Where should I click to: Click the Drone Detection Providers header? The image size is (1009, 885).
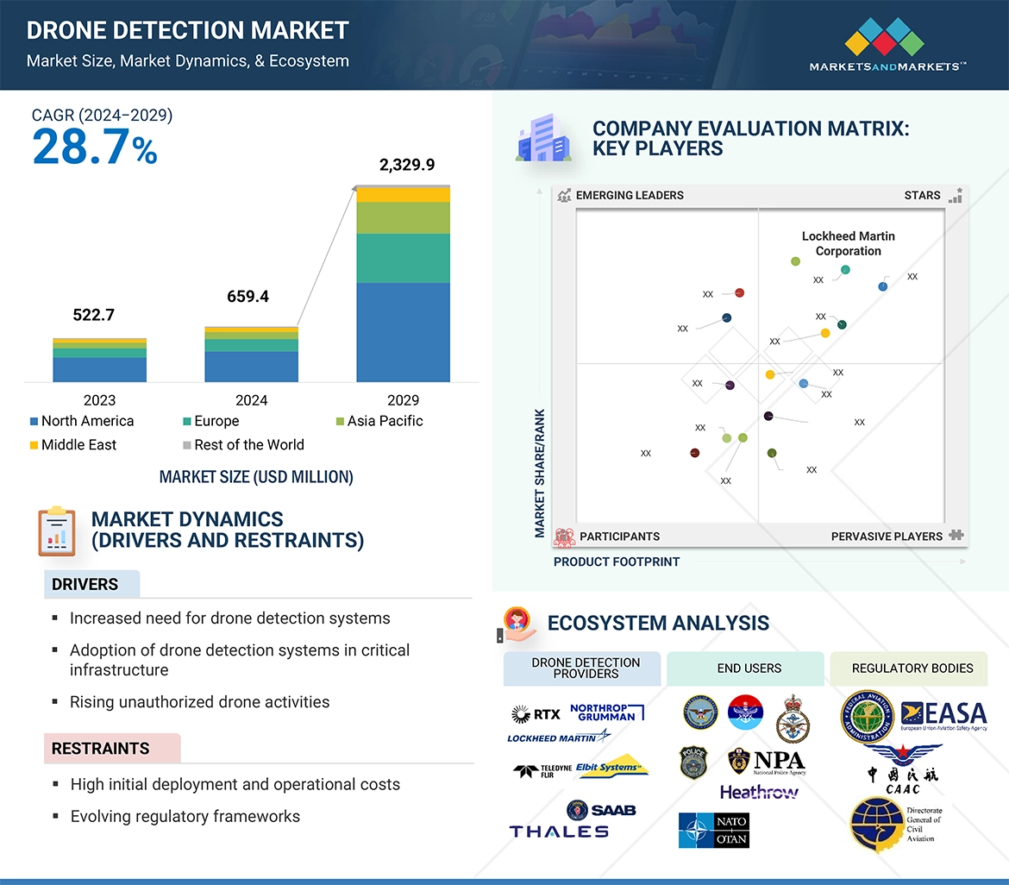585,668
